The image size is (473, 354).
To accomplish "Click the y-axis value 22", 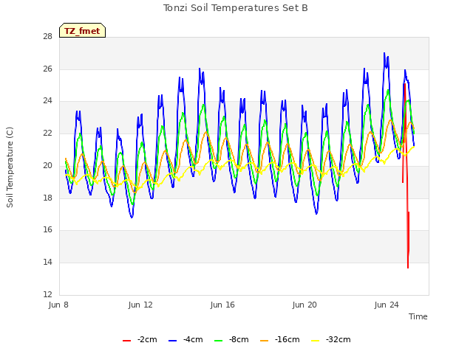I will (x=47, y=133).
